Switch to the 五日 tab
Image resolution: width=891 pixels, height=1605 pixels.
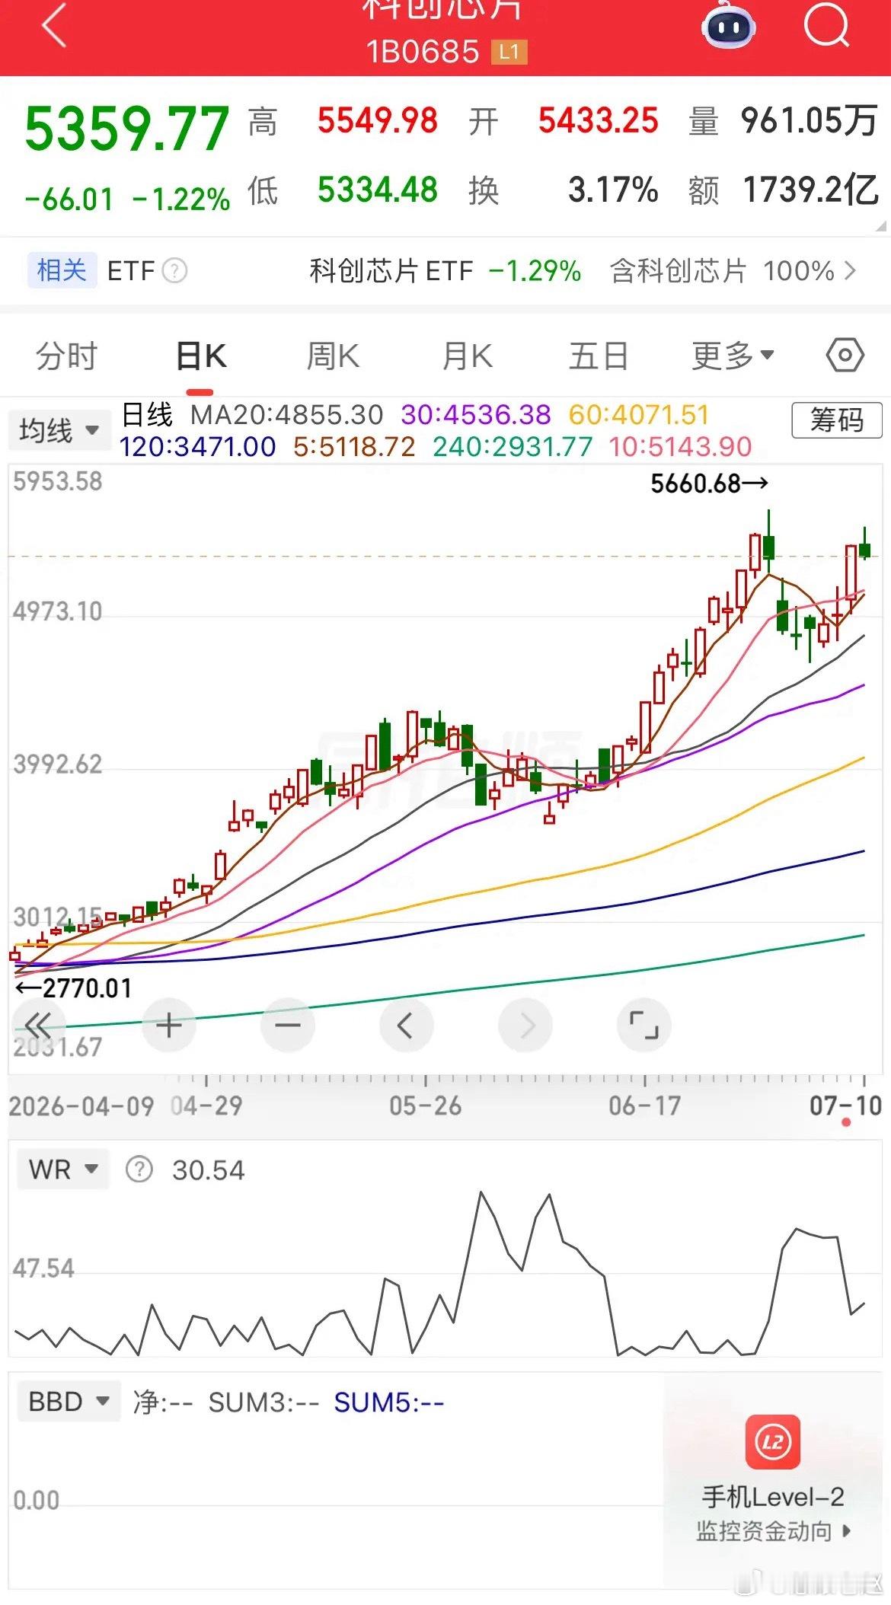(x=599, y=356)
